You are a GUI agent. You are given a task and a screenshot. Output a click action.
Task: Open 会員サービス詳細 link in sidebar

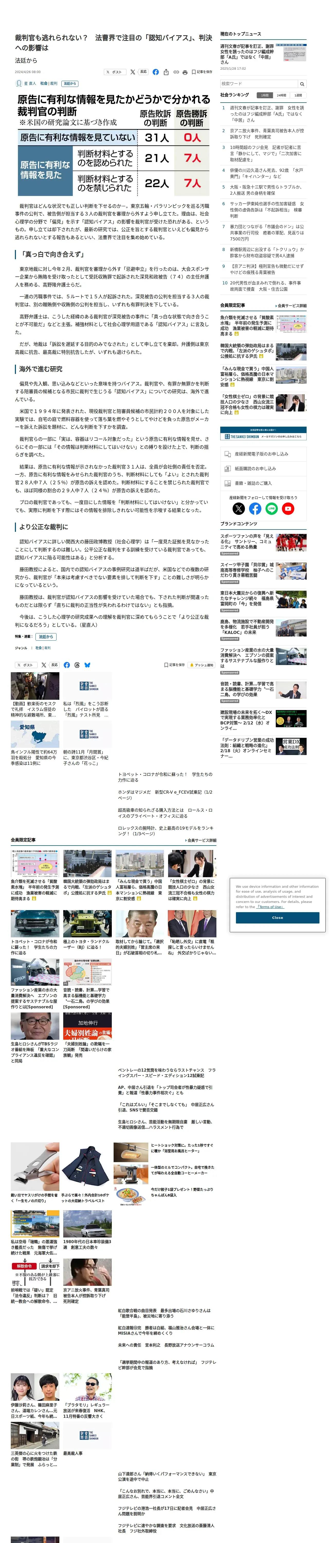coord(291,306)
